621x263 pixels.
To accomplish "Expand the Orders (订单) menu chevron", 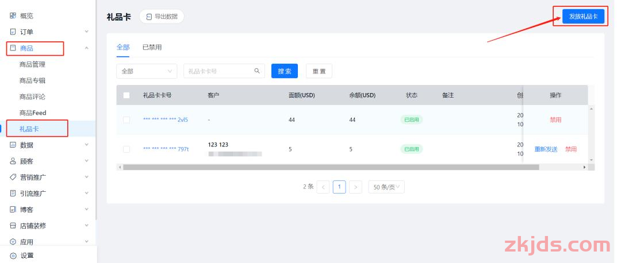I will (87, 32).
